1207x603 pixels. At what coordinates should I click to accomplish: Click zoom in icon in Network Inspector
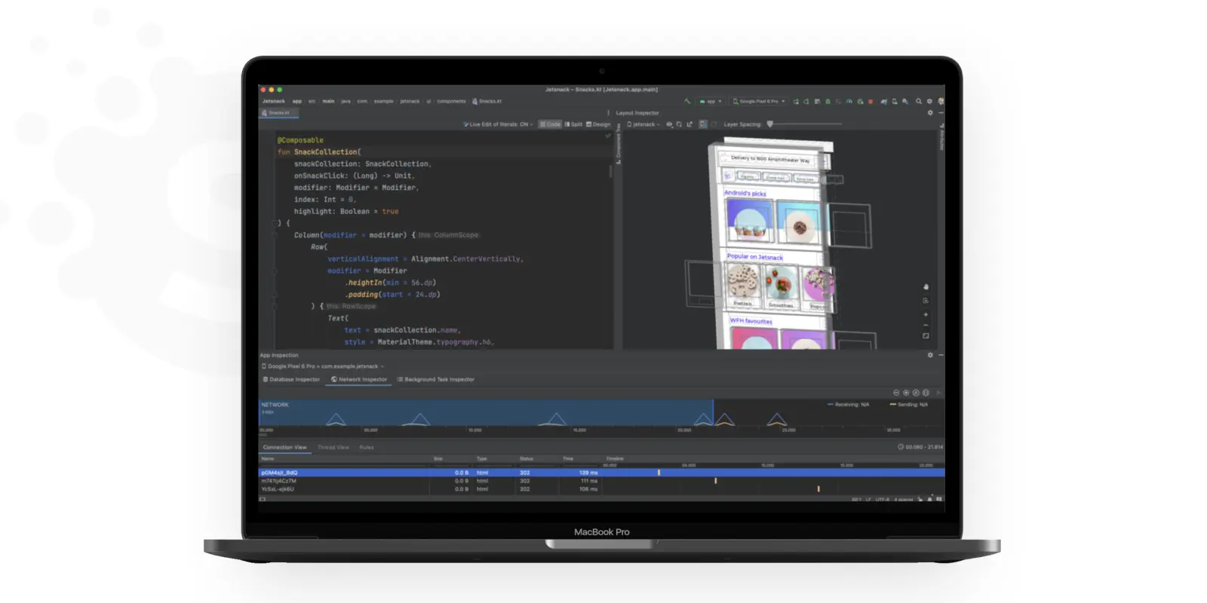point(906,393)
